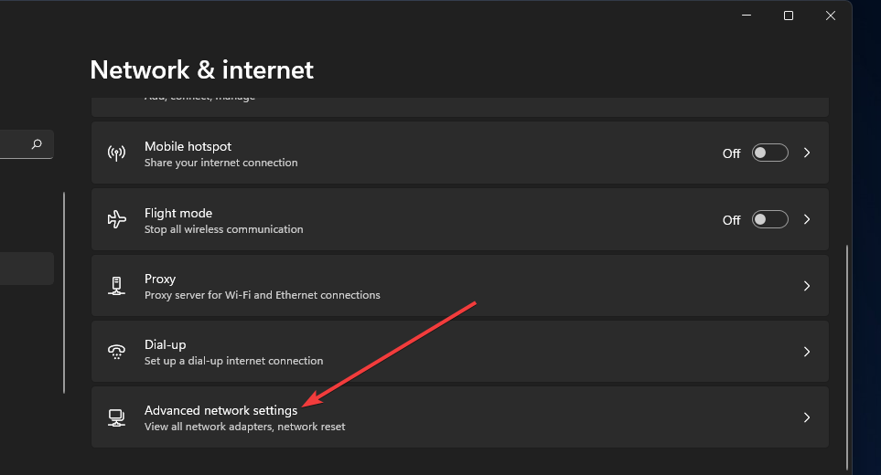Toggle the Flight mode switch
The height and width of the screenshot is (475, 881).
click(769, 220)
